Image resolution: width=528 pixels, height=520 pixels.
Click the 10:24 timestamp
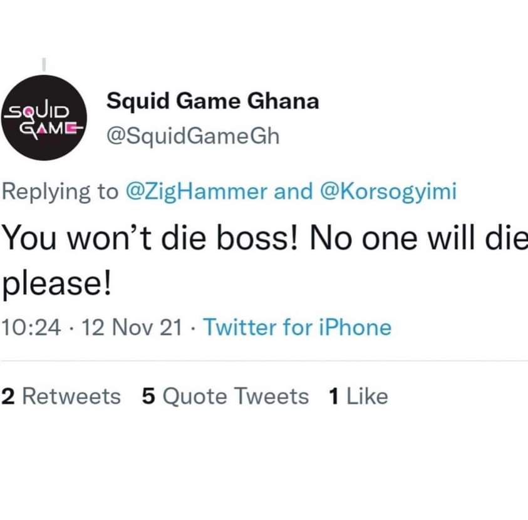[31, 327]
